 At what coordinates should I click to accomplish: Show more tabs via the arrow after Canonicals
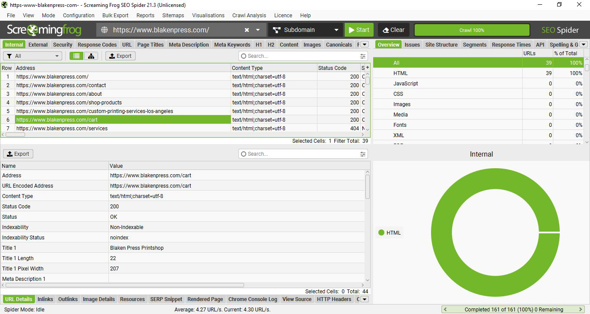coord(364,44)
